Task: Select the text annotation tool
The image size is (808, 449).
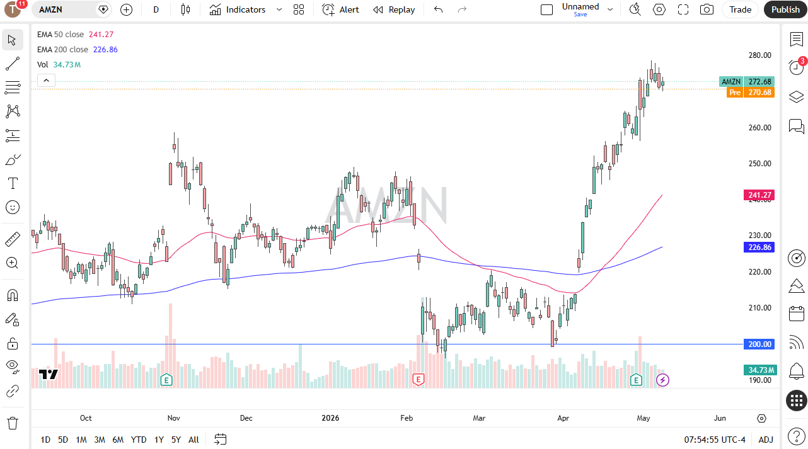Action: [12, 183]
